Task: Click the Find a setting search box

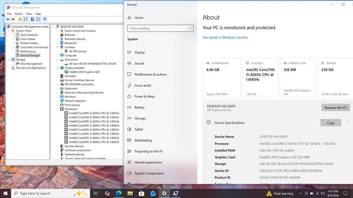Action: (x=160, y=28)
